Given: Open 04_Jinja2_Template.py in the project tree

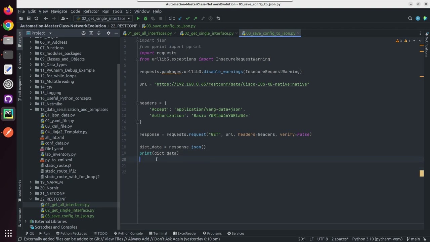Looking at the screenshot, I should 66,132.
